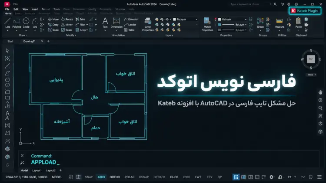
Task: Click the AutoCAD application logo button
Action: pyautogui.click(x=7, y=4)
